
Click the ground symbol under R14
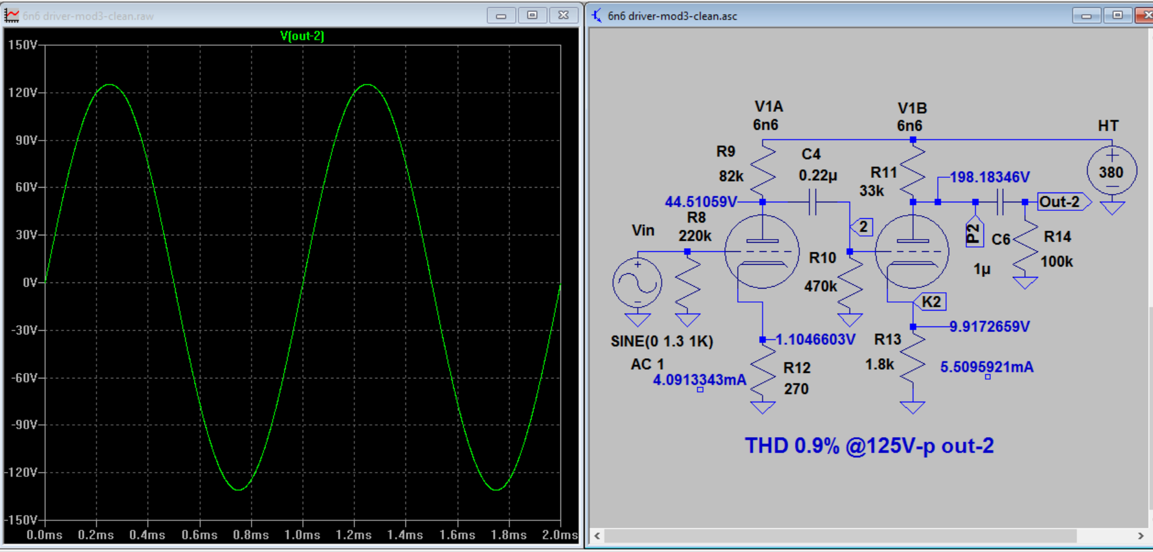point(1025,282)
